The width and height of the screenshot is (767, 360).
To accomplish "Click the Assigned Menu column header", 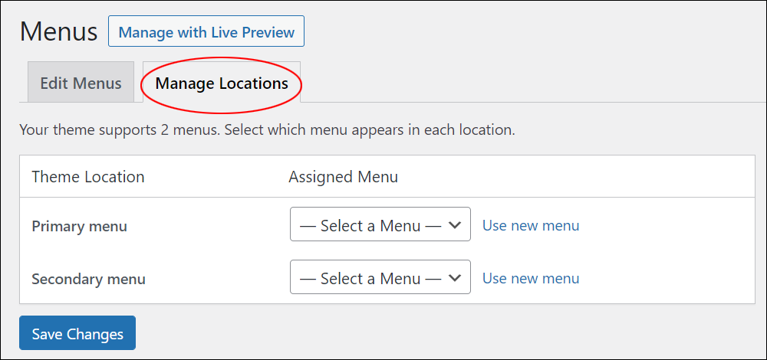I will [343, 176].
